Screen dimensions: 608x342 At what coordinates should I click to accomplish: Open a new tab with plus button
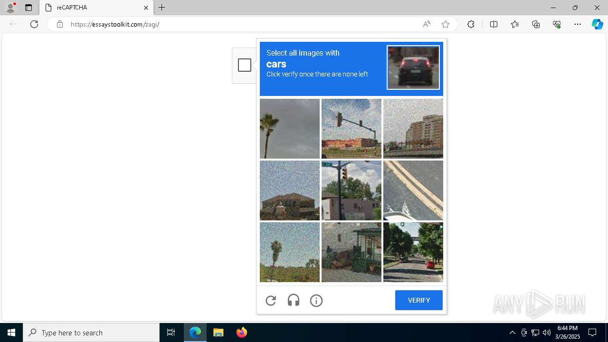coord(162,8)
